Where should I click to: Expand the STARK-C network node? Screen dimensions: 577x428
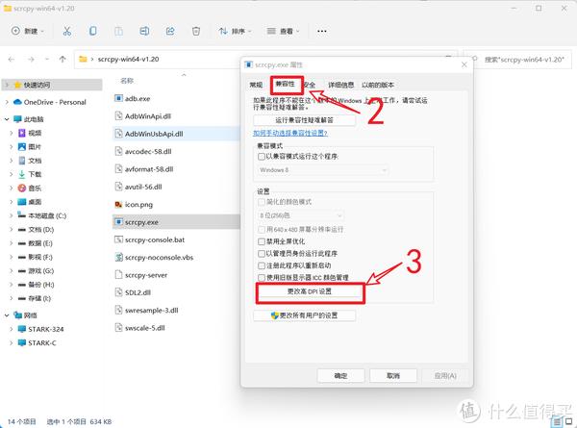(x=11, y=343)
